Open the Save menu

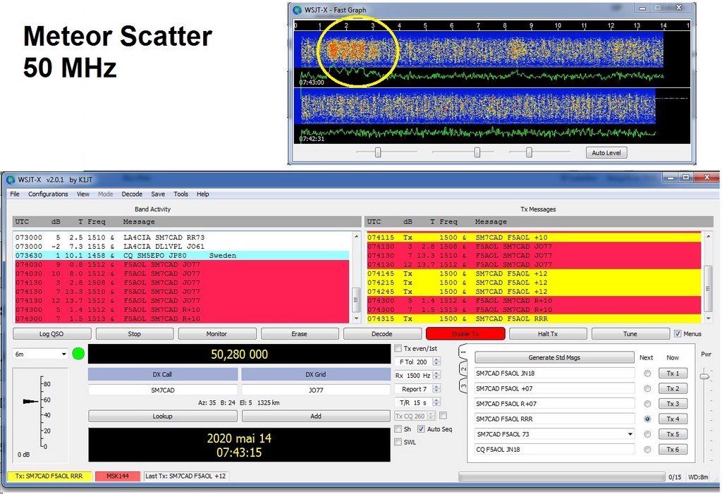click(x=158, y=194)
